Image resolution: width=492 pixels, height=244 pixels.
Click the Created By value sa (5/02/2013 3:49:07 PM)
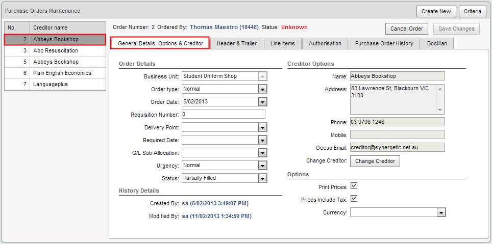pos(215,204)
